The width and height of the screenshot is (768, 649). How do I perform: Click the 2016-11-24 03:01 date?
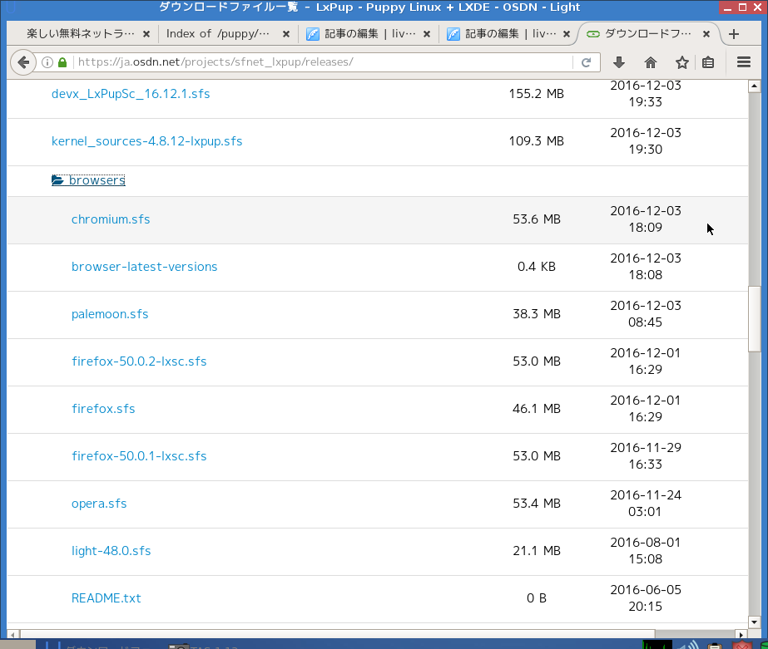point(646,504)
